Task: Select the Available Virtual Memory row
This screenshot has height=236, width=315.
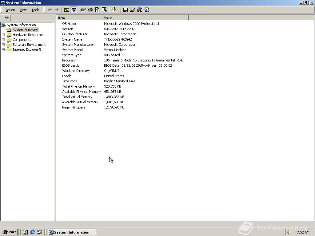Action: point(122,102)
